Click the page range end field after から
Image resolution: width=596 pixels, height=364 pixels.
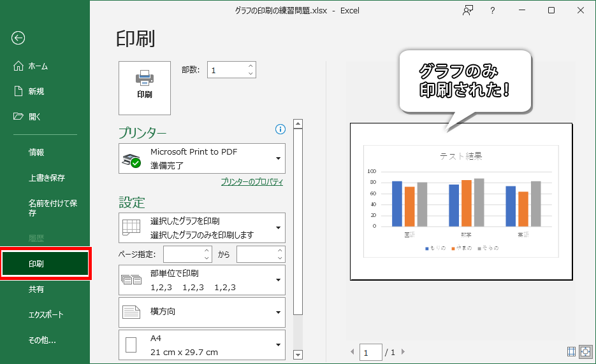pos(256,255)
